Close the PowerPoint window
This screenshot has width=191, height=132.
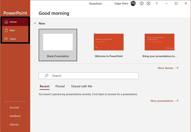186,3
